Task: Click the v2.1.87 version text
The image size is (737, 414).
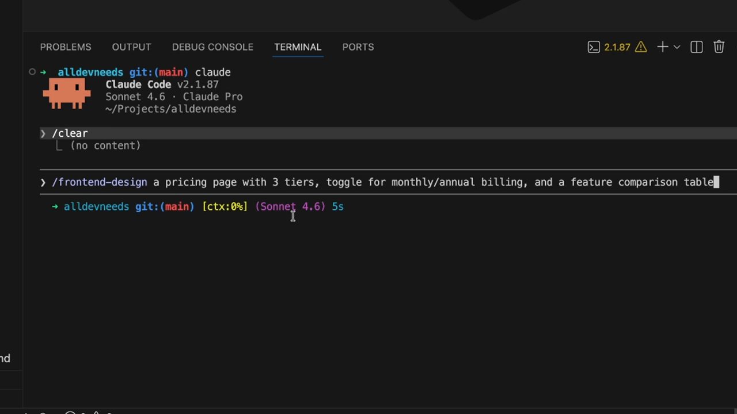Action: (x=197, y=85)
